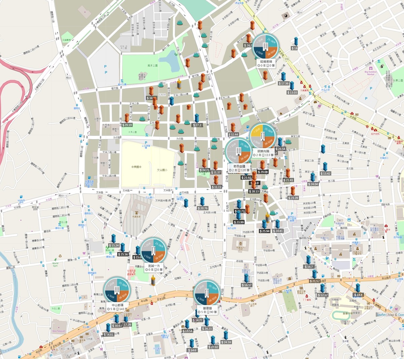This screenshot has width=404, height=359.
Task: Click the 宜誠一方 project info label
Action: coord(154,268)
